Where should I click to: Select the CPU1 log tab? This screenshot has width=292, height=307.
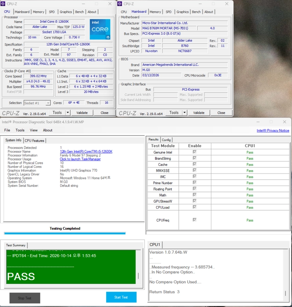tap(155, 244)
